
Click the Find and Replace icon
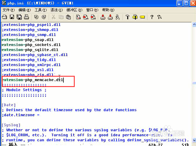point(78,17)
